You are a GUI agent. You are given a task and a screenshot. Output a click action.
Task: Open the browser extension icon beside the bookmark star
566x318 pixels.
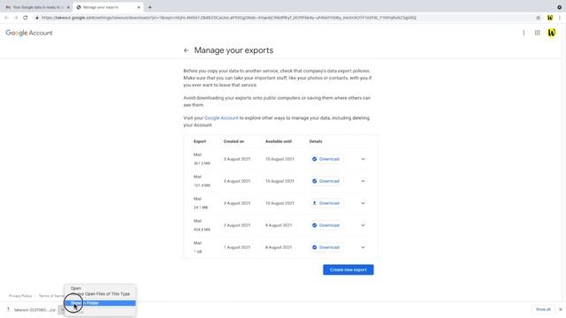550,18
